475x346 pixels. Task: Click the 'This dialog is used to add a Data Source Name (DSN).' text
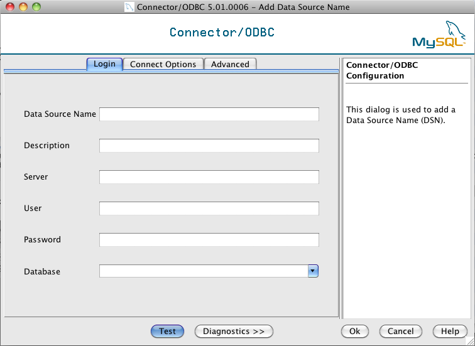click(x=400, y=115)
